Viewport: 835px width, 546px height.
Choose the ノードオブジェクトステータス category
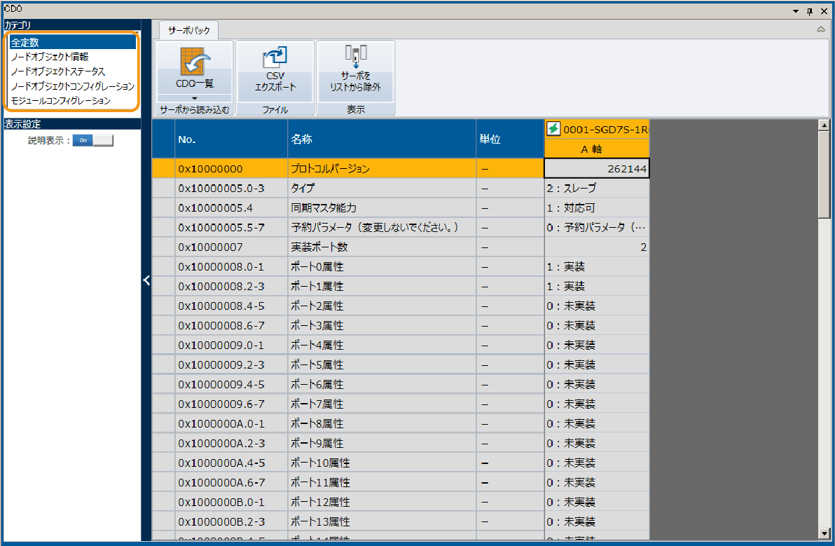[x=58, y=71]
